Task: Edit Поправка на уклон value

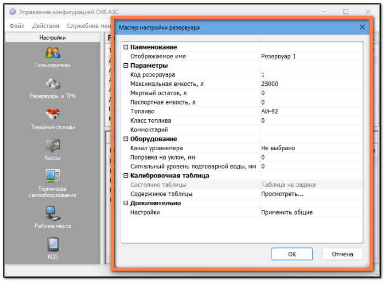Action: click(x=311, y=157)
